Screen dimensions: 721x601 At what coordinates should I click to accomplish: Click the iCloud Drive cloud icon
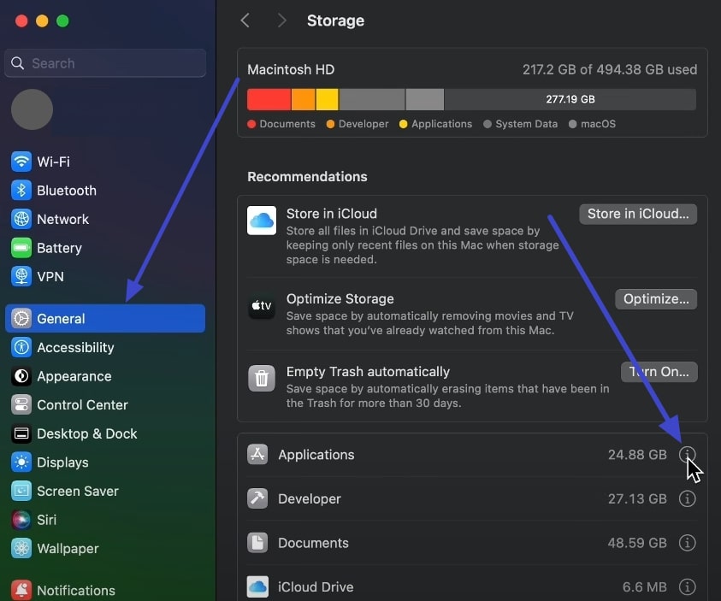click(x=257, y=586)
